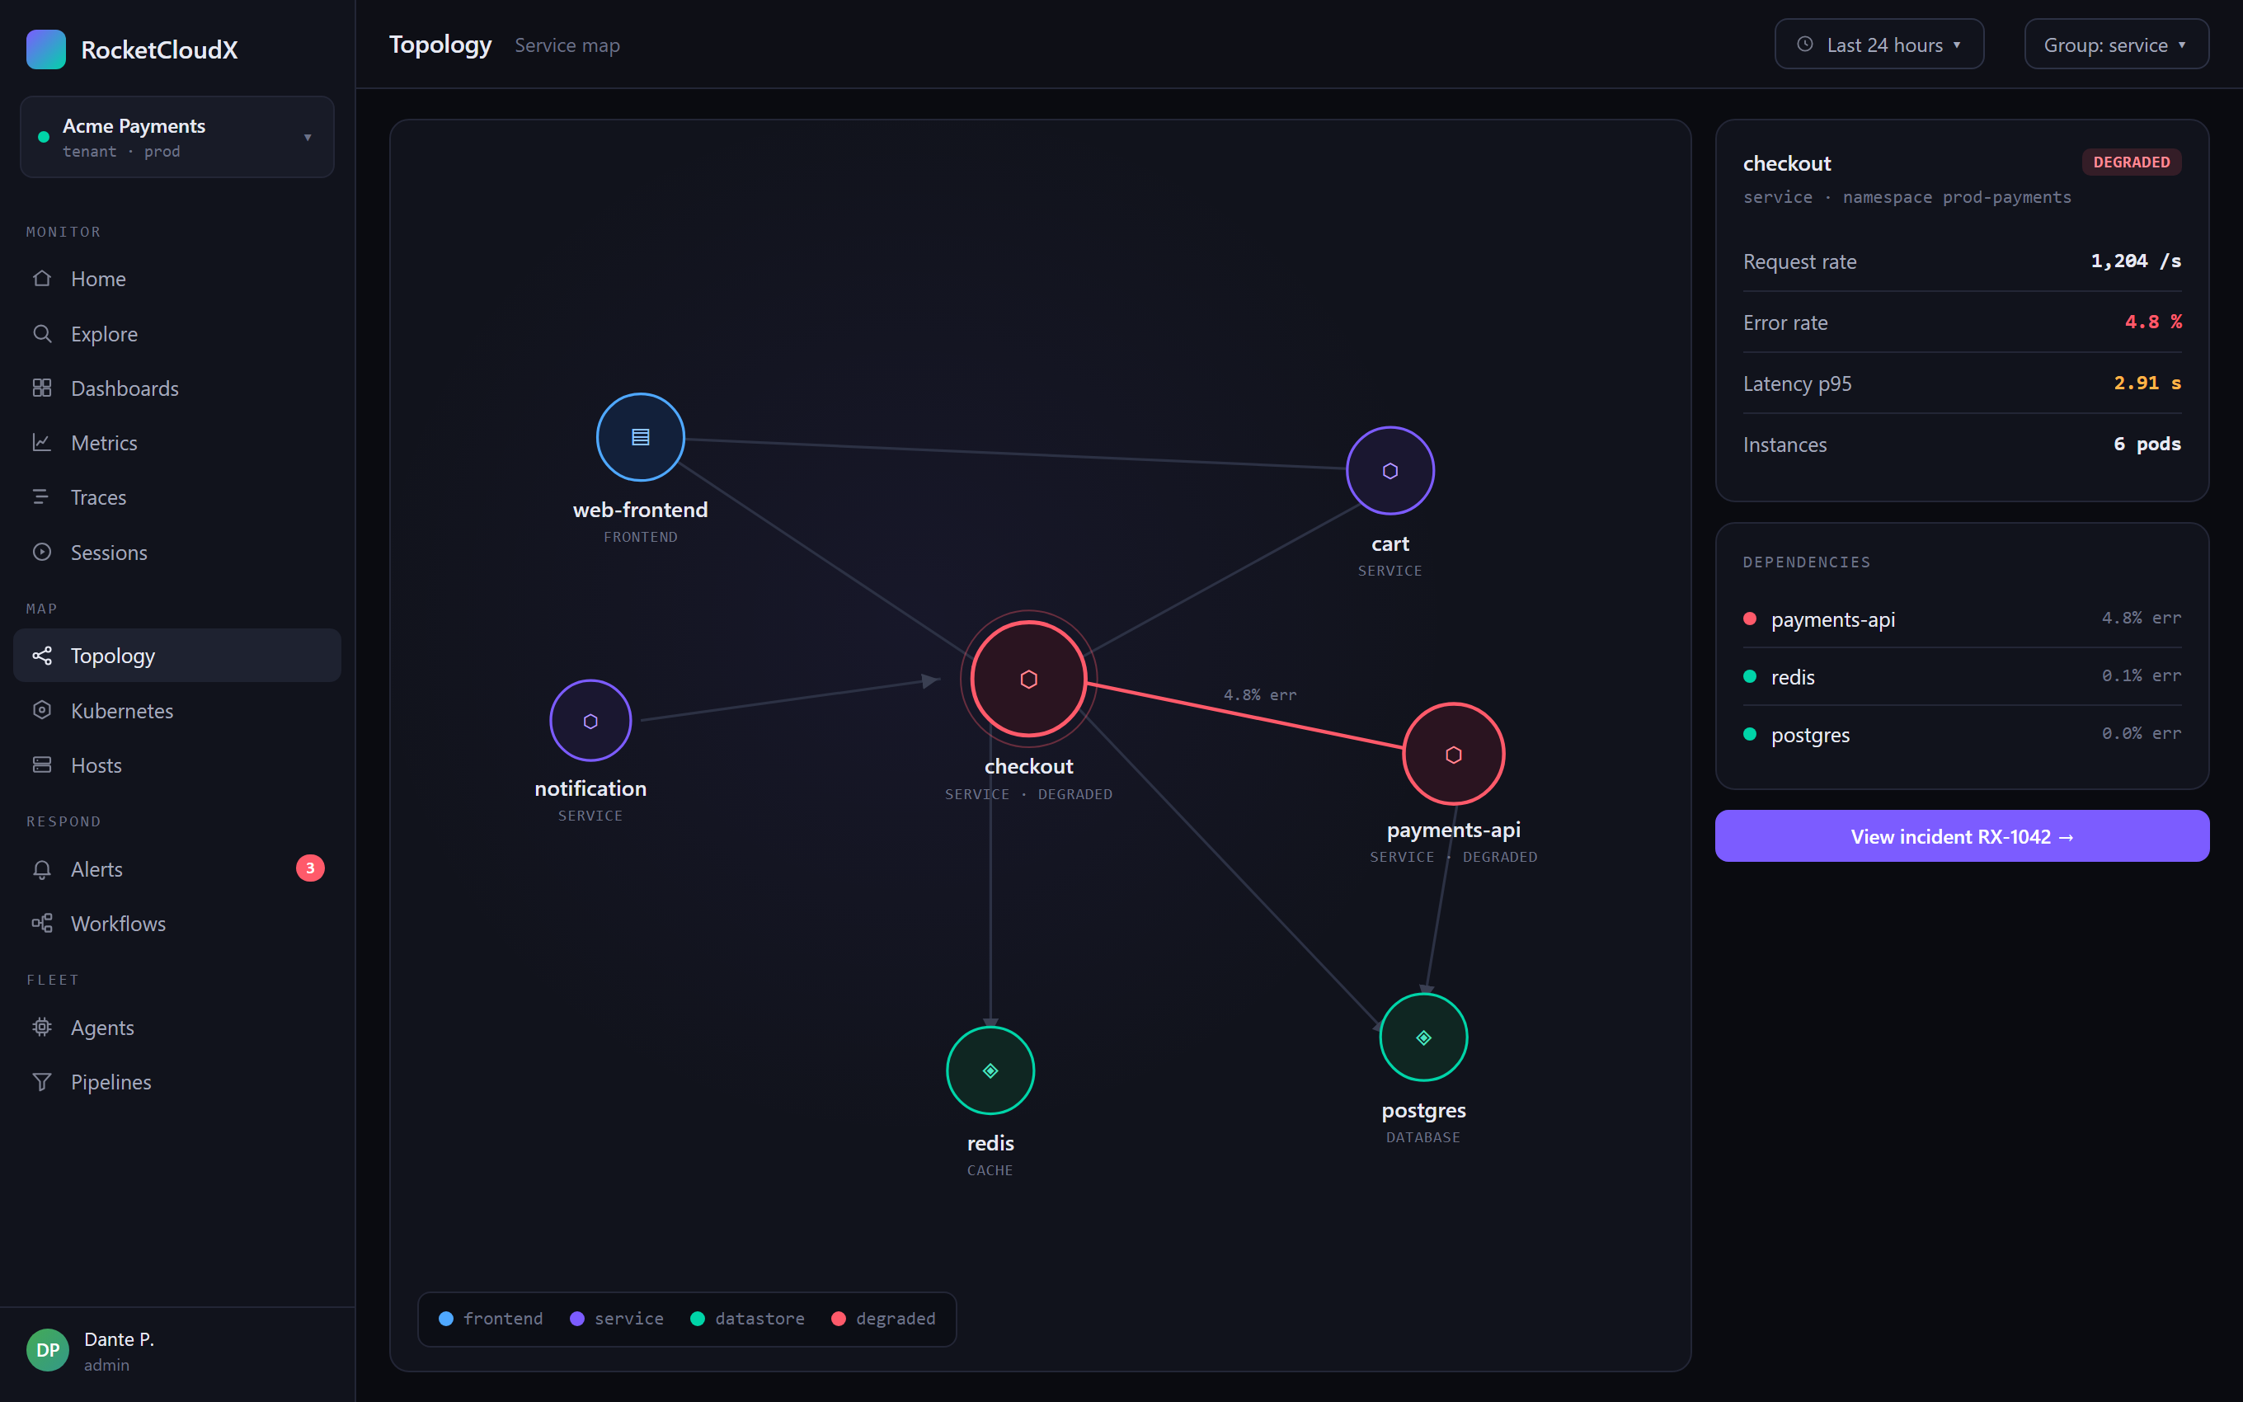Click the Workflows diagram icon
Screen dimensions: 2243x1402
42,924
